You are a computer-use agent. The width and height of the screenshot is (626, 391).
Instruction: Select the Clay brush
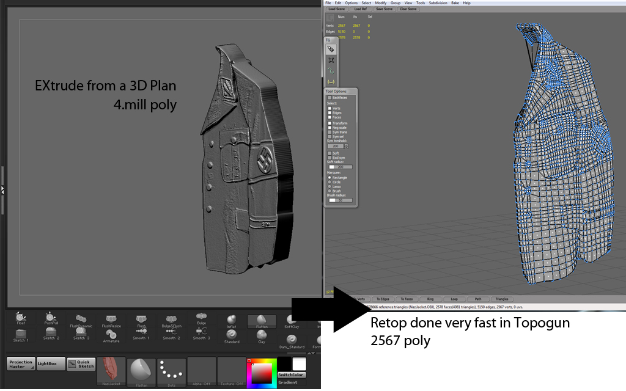tap(262, 337)
